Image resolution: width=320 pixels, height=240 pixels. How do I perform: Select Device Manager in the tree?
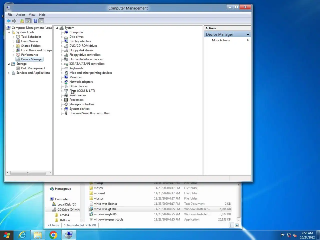[x=32, y=59]
